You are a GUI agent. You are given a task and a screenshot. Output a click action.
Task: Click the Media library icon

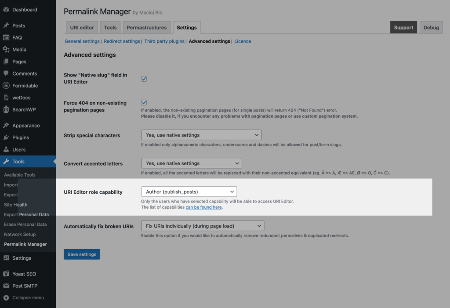[6, 49]
